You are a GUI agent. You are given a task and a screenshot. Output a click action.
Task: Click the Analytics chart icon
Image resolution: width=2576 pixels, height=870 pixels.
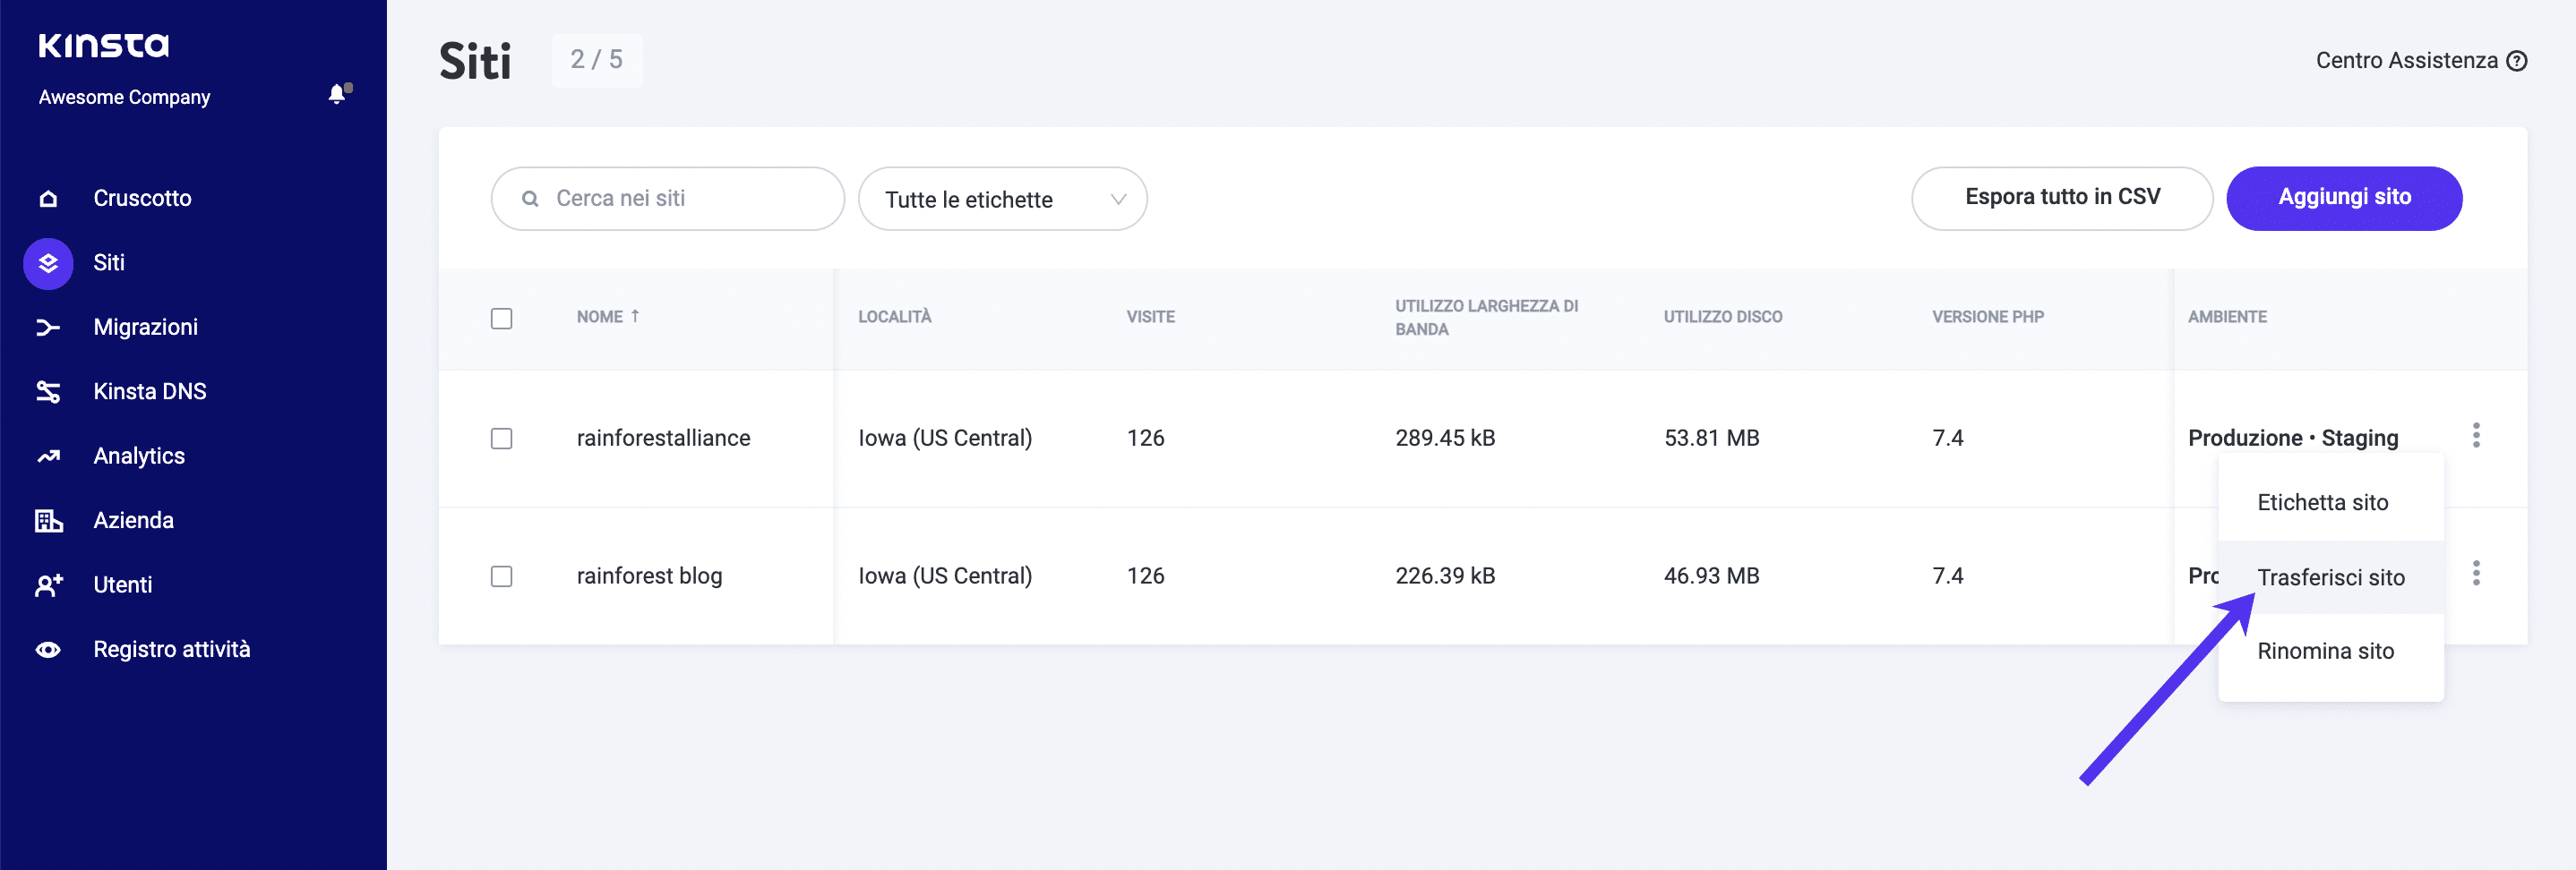coord(48,456)
